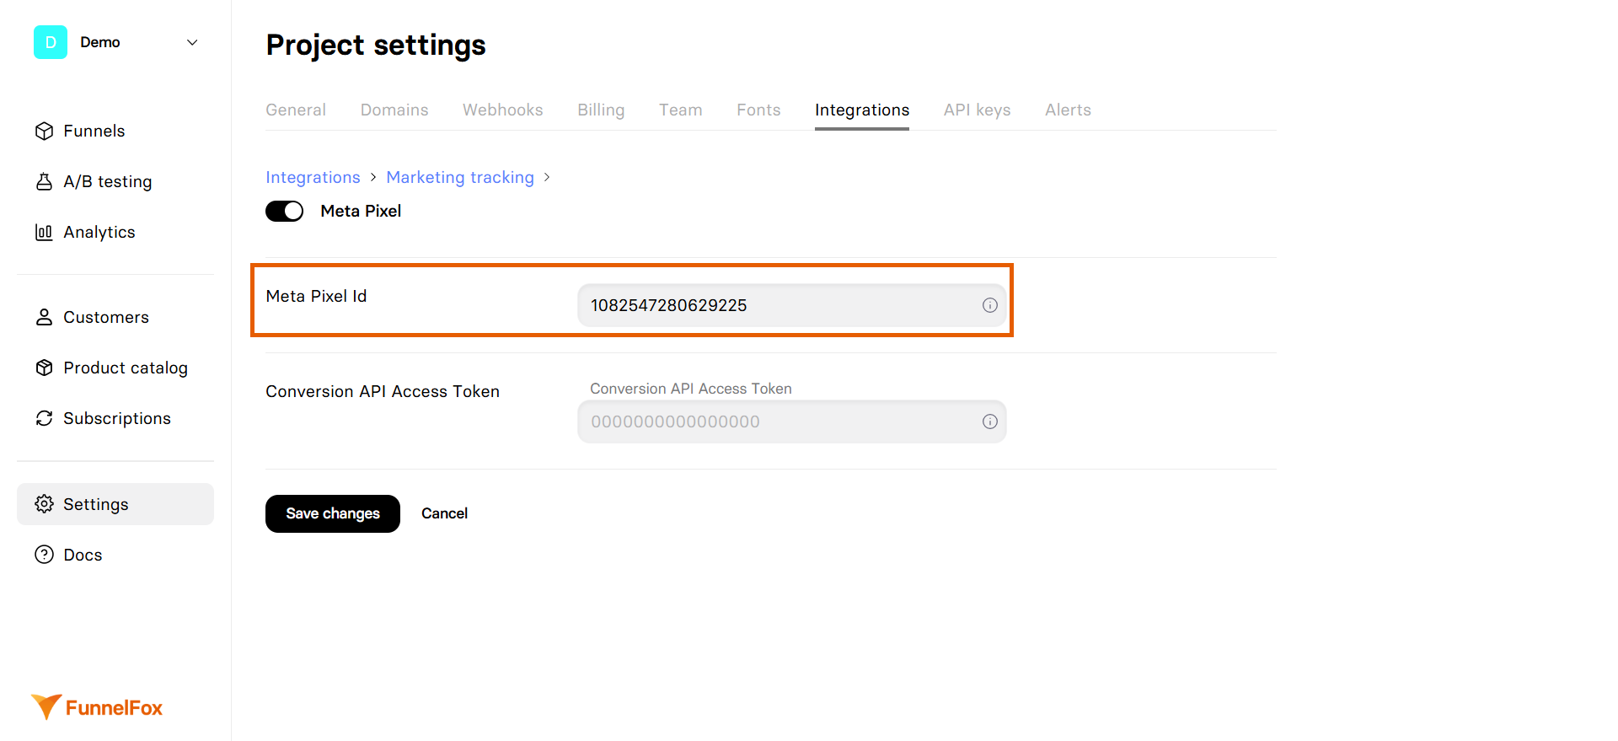Select the Integrations tab

click(862, 110)
